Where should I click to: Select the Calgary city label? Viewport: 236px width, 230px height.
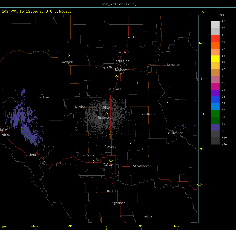[x=109, y=165]
